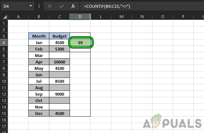Click the Cancel (X) formula icon
This screenshot has height=133, width=204.
[50, 6]
